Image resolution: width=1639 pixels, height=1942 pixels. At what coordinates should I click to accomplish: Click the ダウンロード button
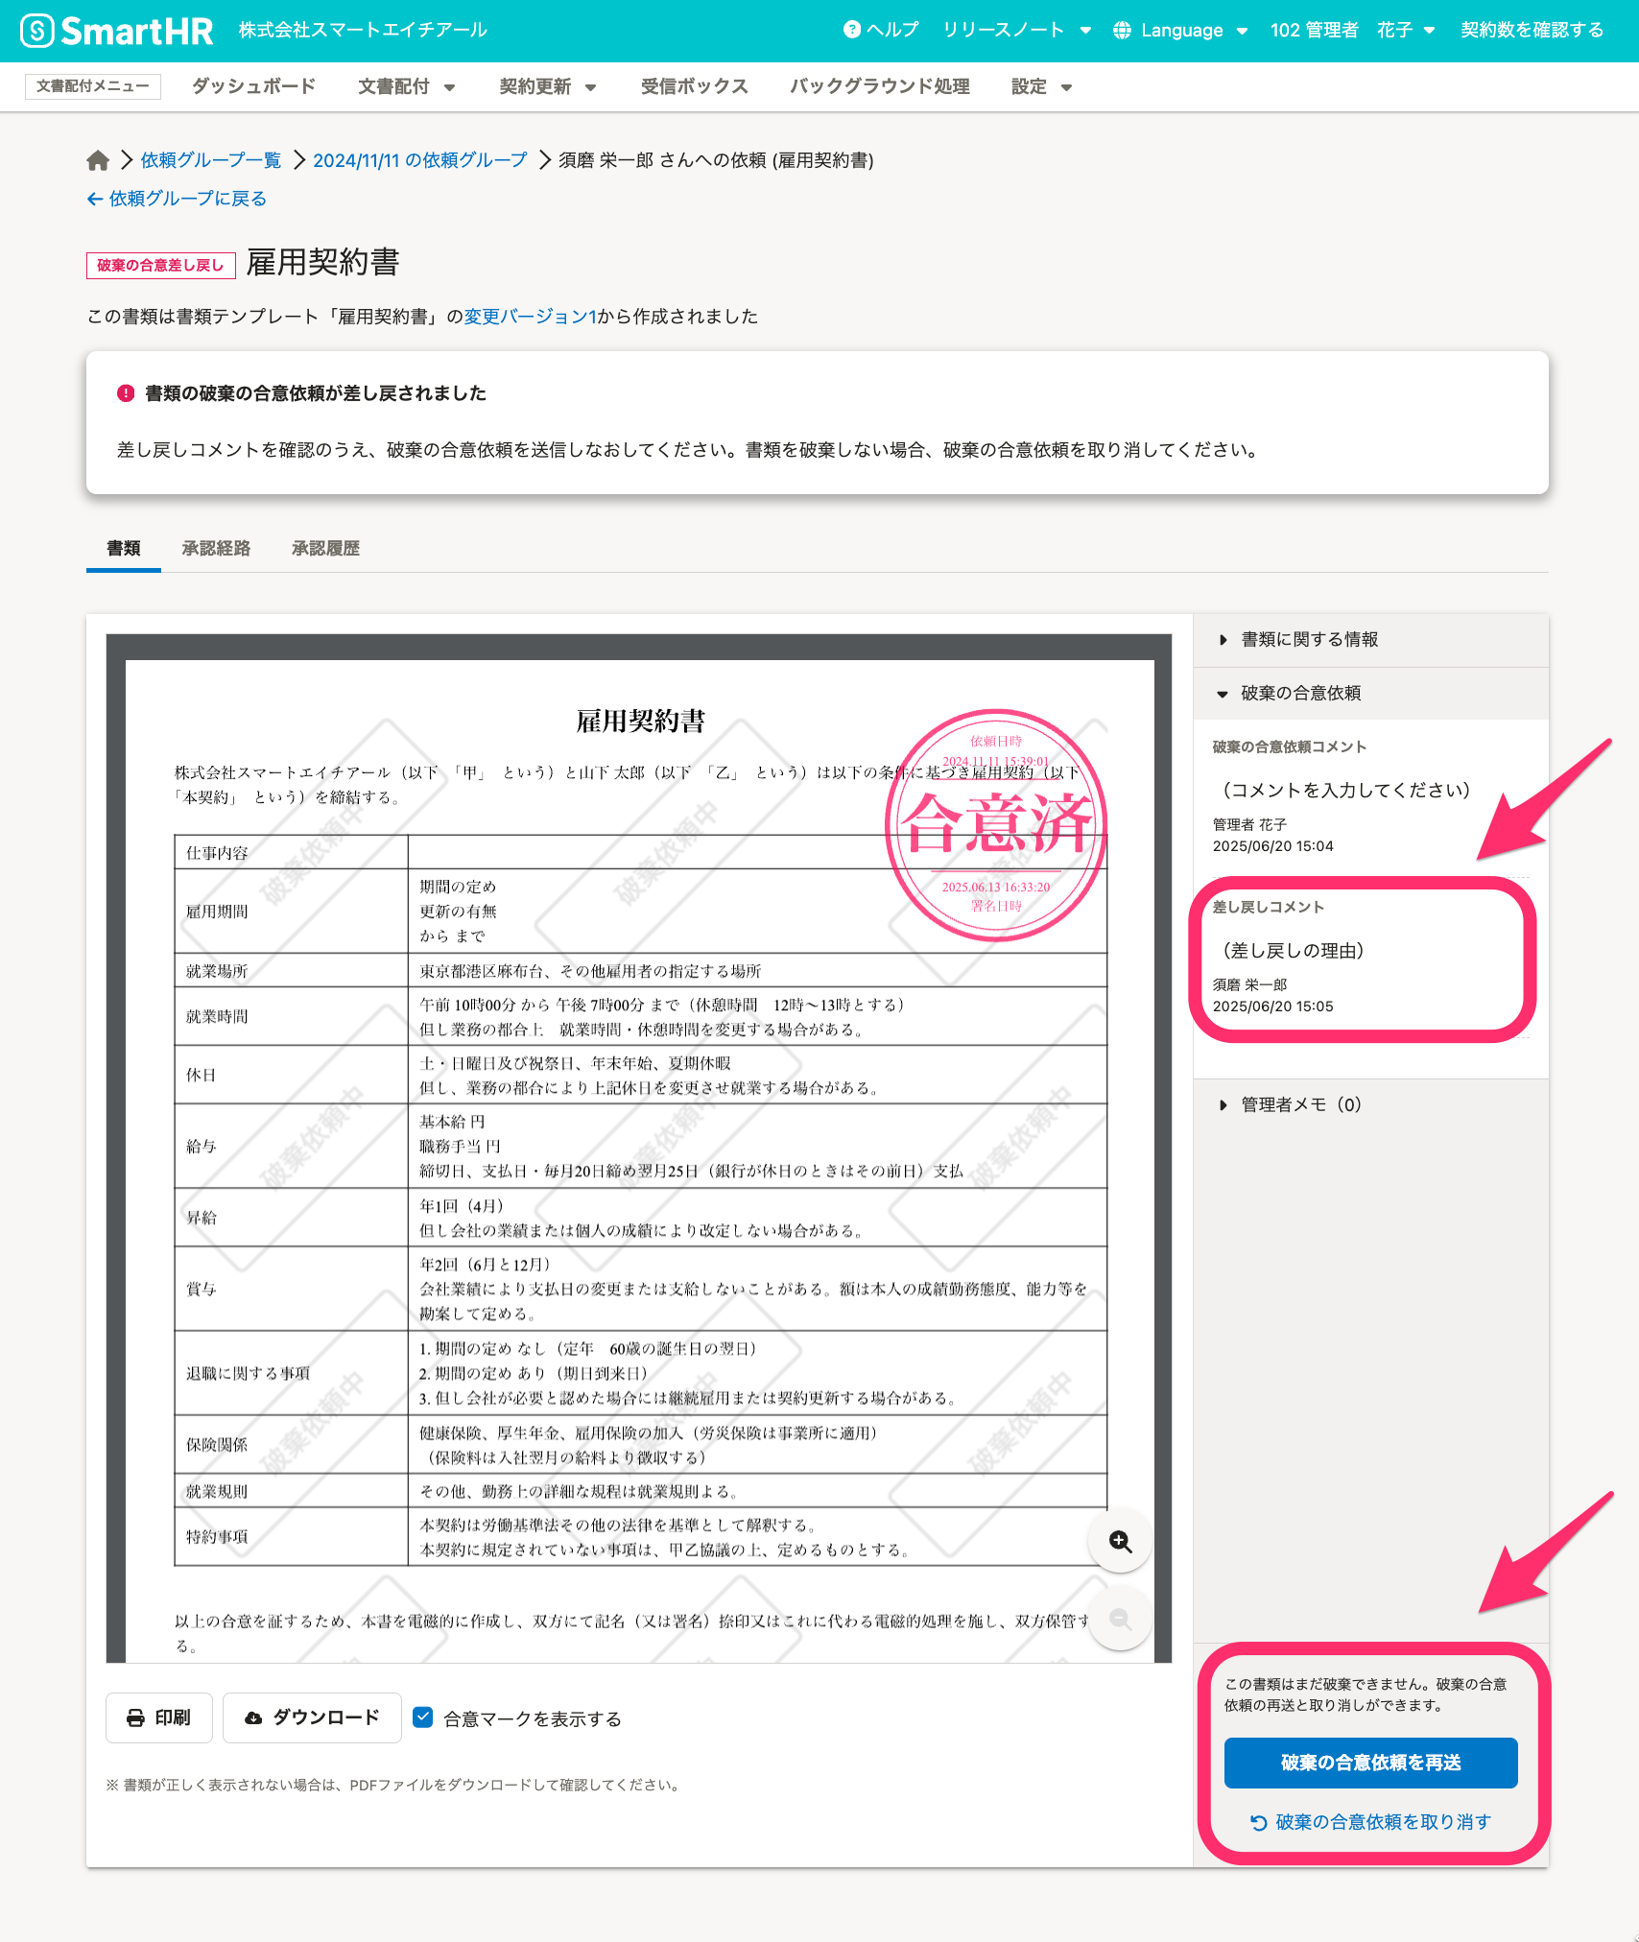(312, 1717)
